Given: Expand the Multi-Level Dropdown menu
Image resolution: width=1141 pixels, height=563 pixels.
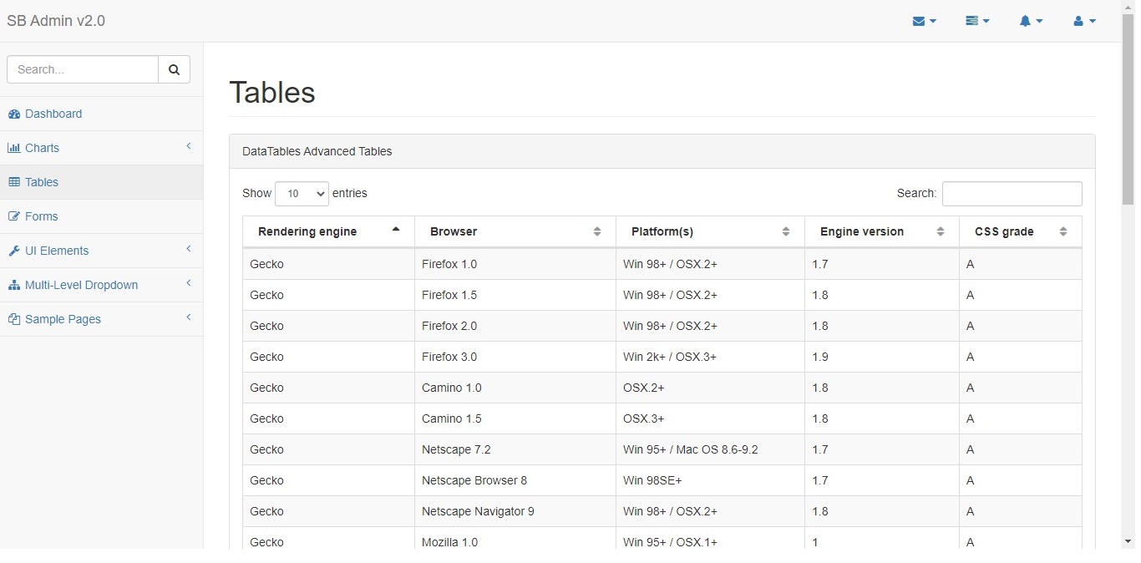Looking at the screenshot, I should click(x=79, y=284).
